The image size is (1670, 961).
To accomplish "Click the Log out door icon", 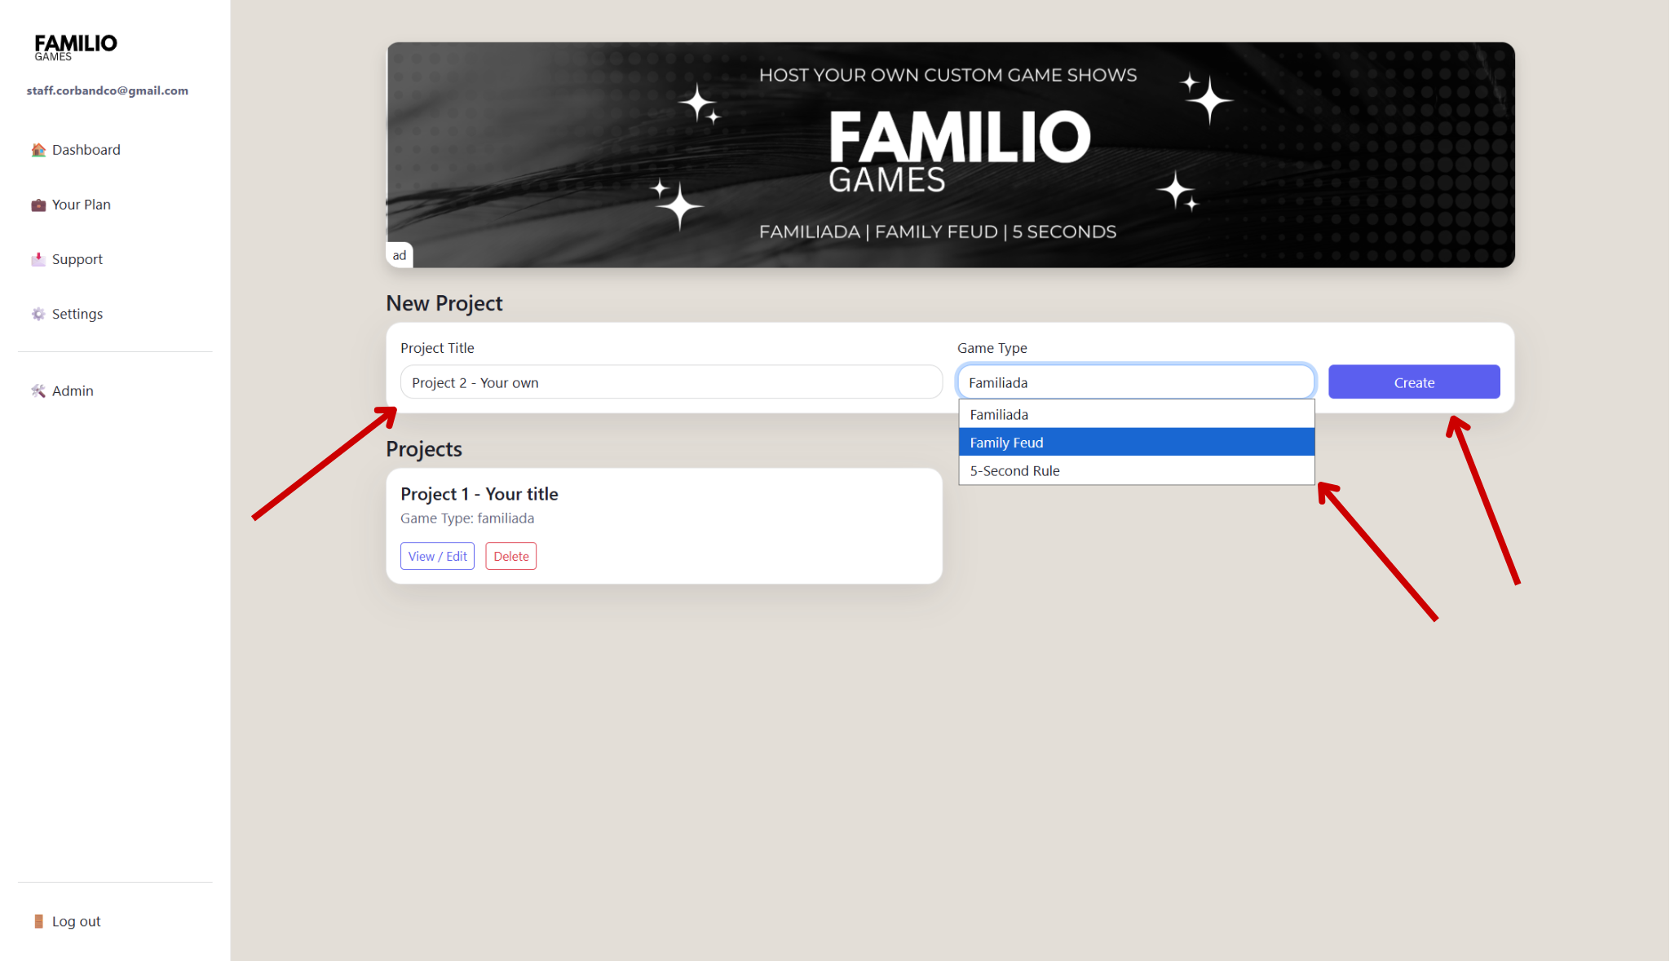I will 38,920.
